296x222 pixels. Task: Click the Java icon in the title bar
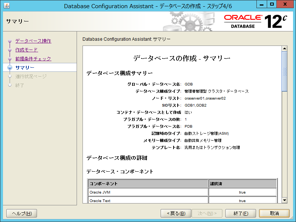pos(7,6)
